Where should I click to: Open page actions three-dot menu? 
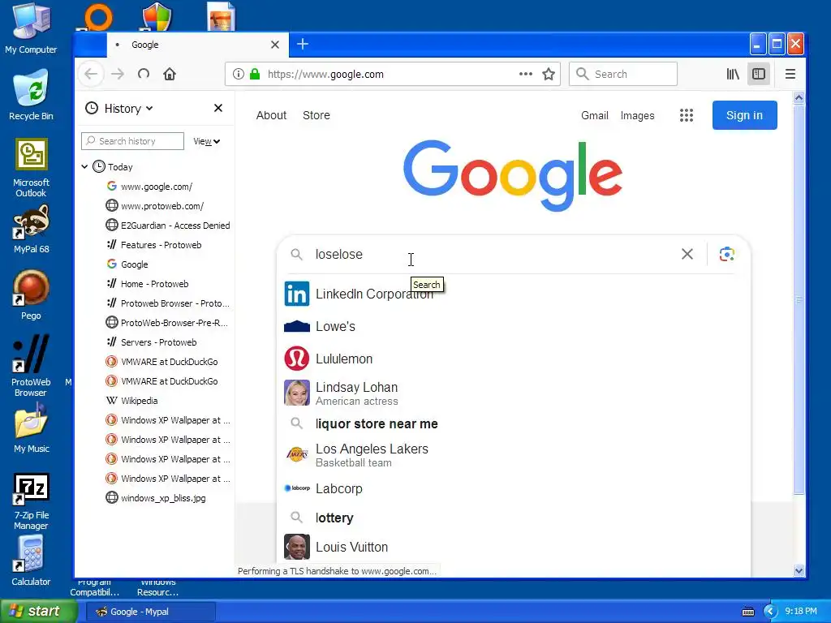click(x=526, y=74)
